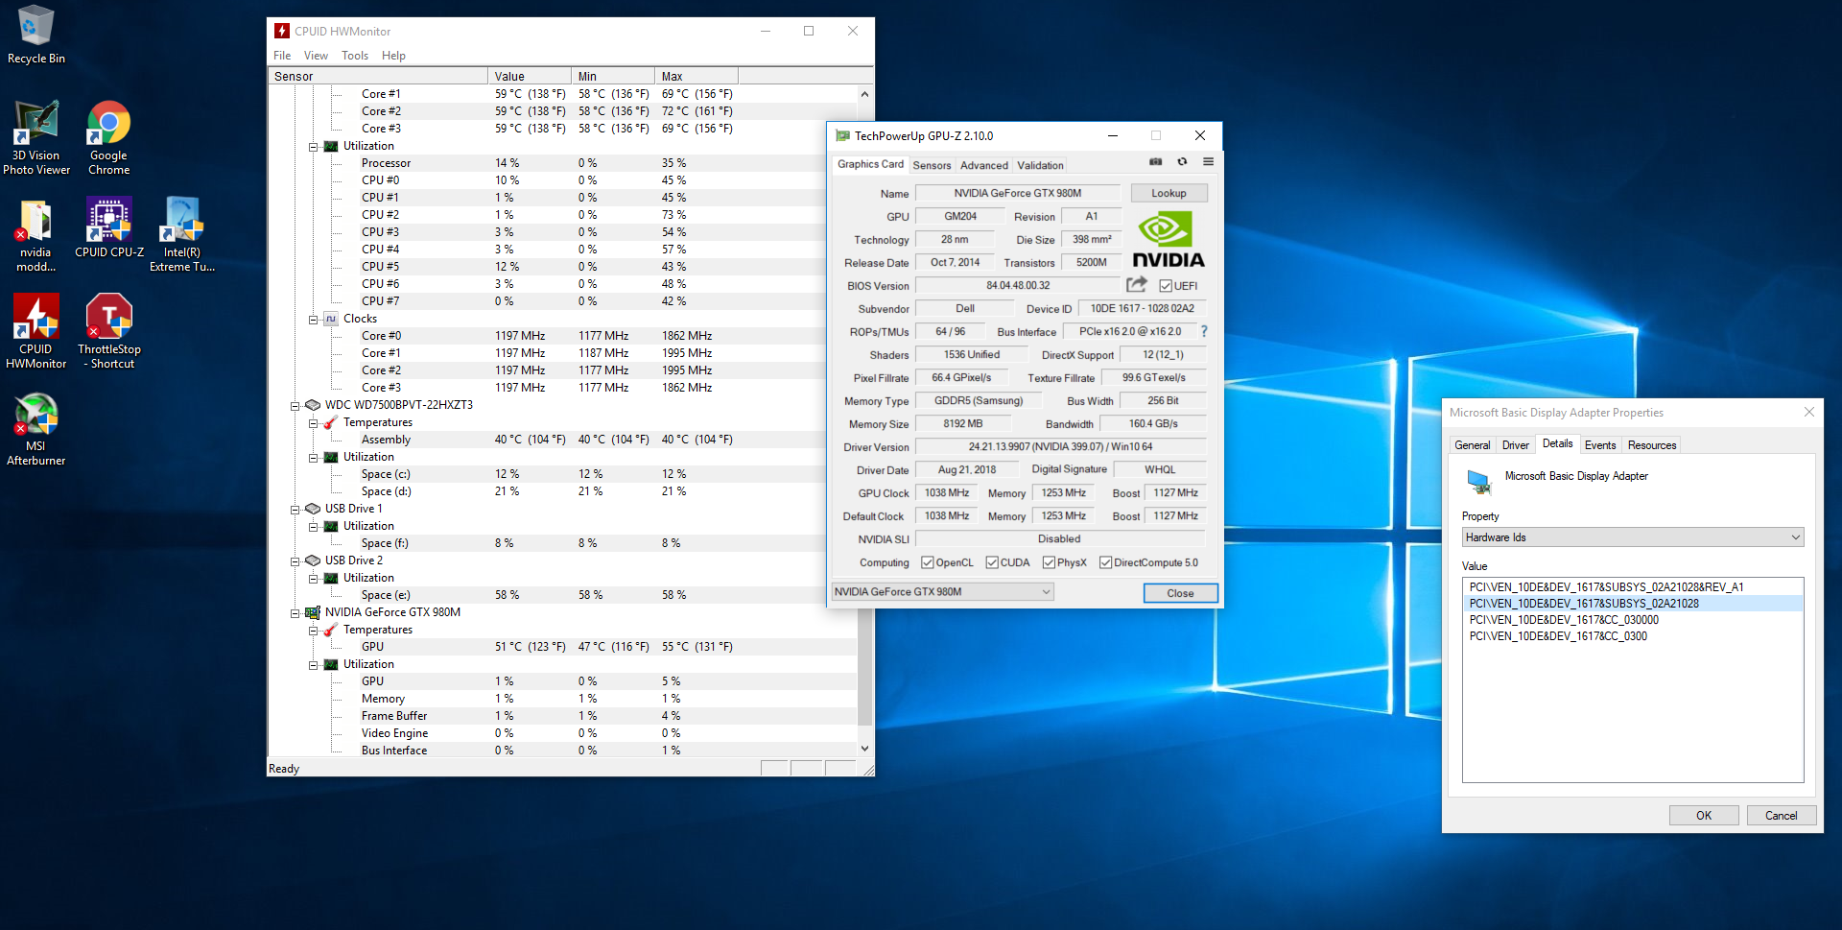Click the WDC WD7500BPVT hard drive icon
Screen dimensions: 1842x930
[313, 405]
